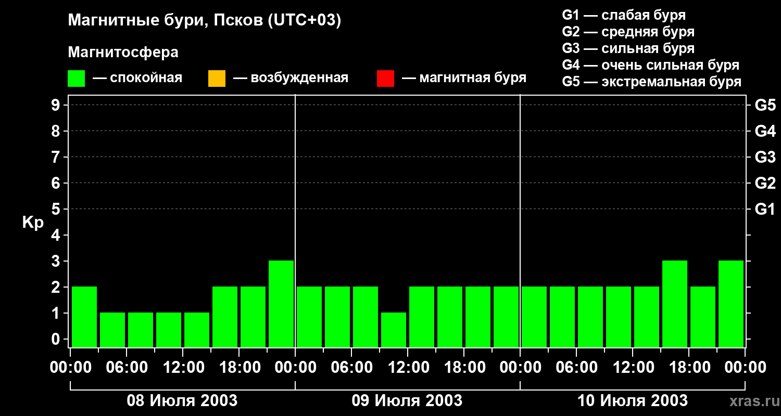Click the red 'магнитная буря' legend swatch
This screenshot has width=781, height=416.
pos(385,79)
